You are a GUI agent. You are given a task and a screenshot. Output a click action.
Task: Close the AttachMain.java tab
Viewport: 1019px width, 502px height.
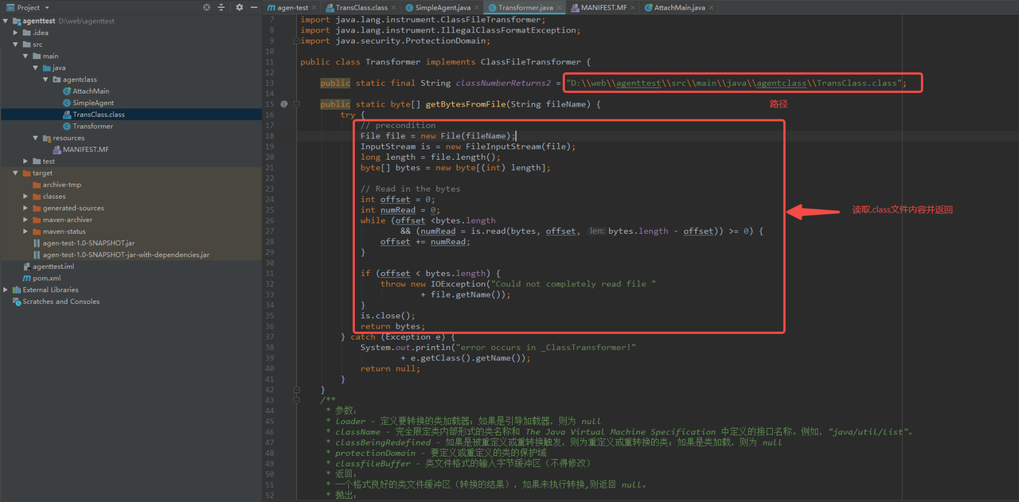pos(711,7)
